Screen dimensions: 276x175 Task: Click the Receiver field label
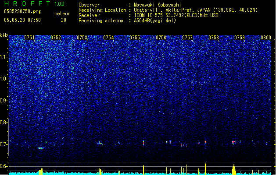click(89, 15)
